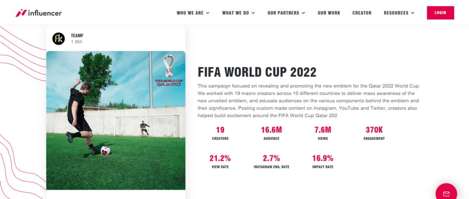Click the TEAMF profile avatar
This screenshot has height=199, width=469.
[58, 39]
